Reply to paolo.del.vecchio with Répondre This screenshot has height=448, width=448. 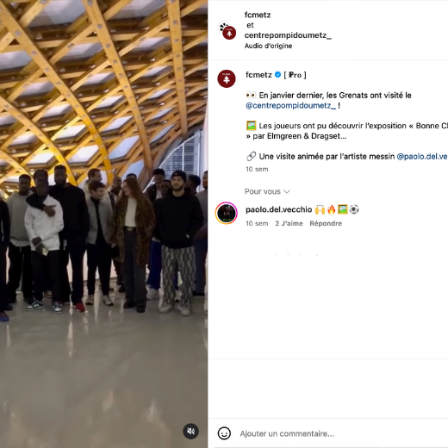326,223
